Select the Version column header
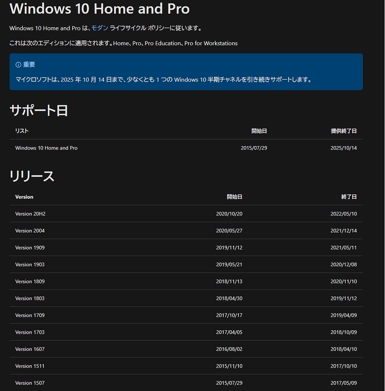Image resolution: width=385 pixels, height=391 pixels. tap(24, 197)
